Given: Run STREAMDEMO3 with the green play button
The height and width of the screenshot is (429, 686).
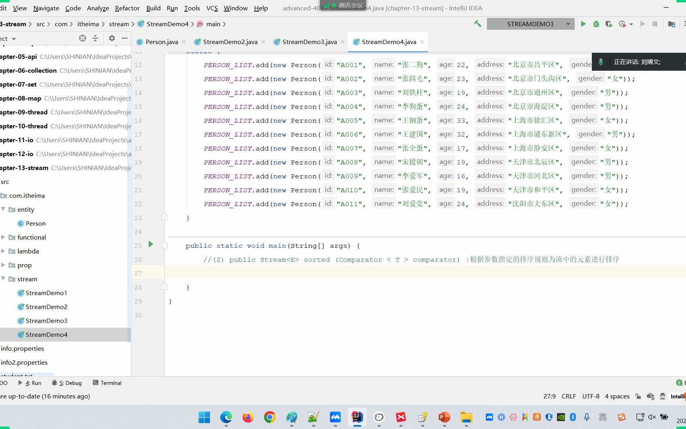Looking at the screenshot, I should [583, 24].
